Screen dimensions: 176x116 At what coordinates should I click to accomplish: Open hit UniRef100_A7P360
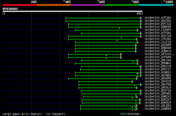click(x=158, y=18)
